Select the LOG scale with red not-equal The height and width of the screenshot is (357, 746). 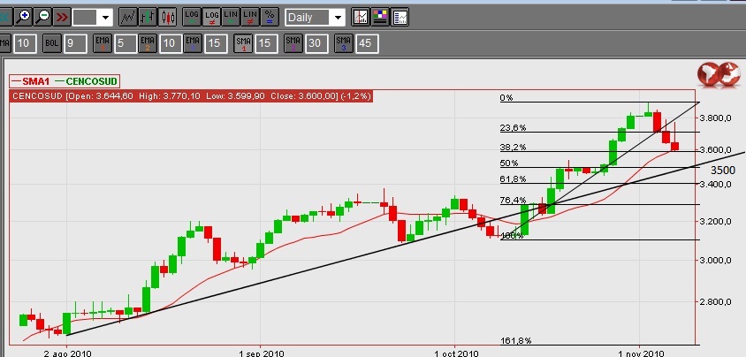click(x=211, y=18)
